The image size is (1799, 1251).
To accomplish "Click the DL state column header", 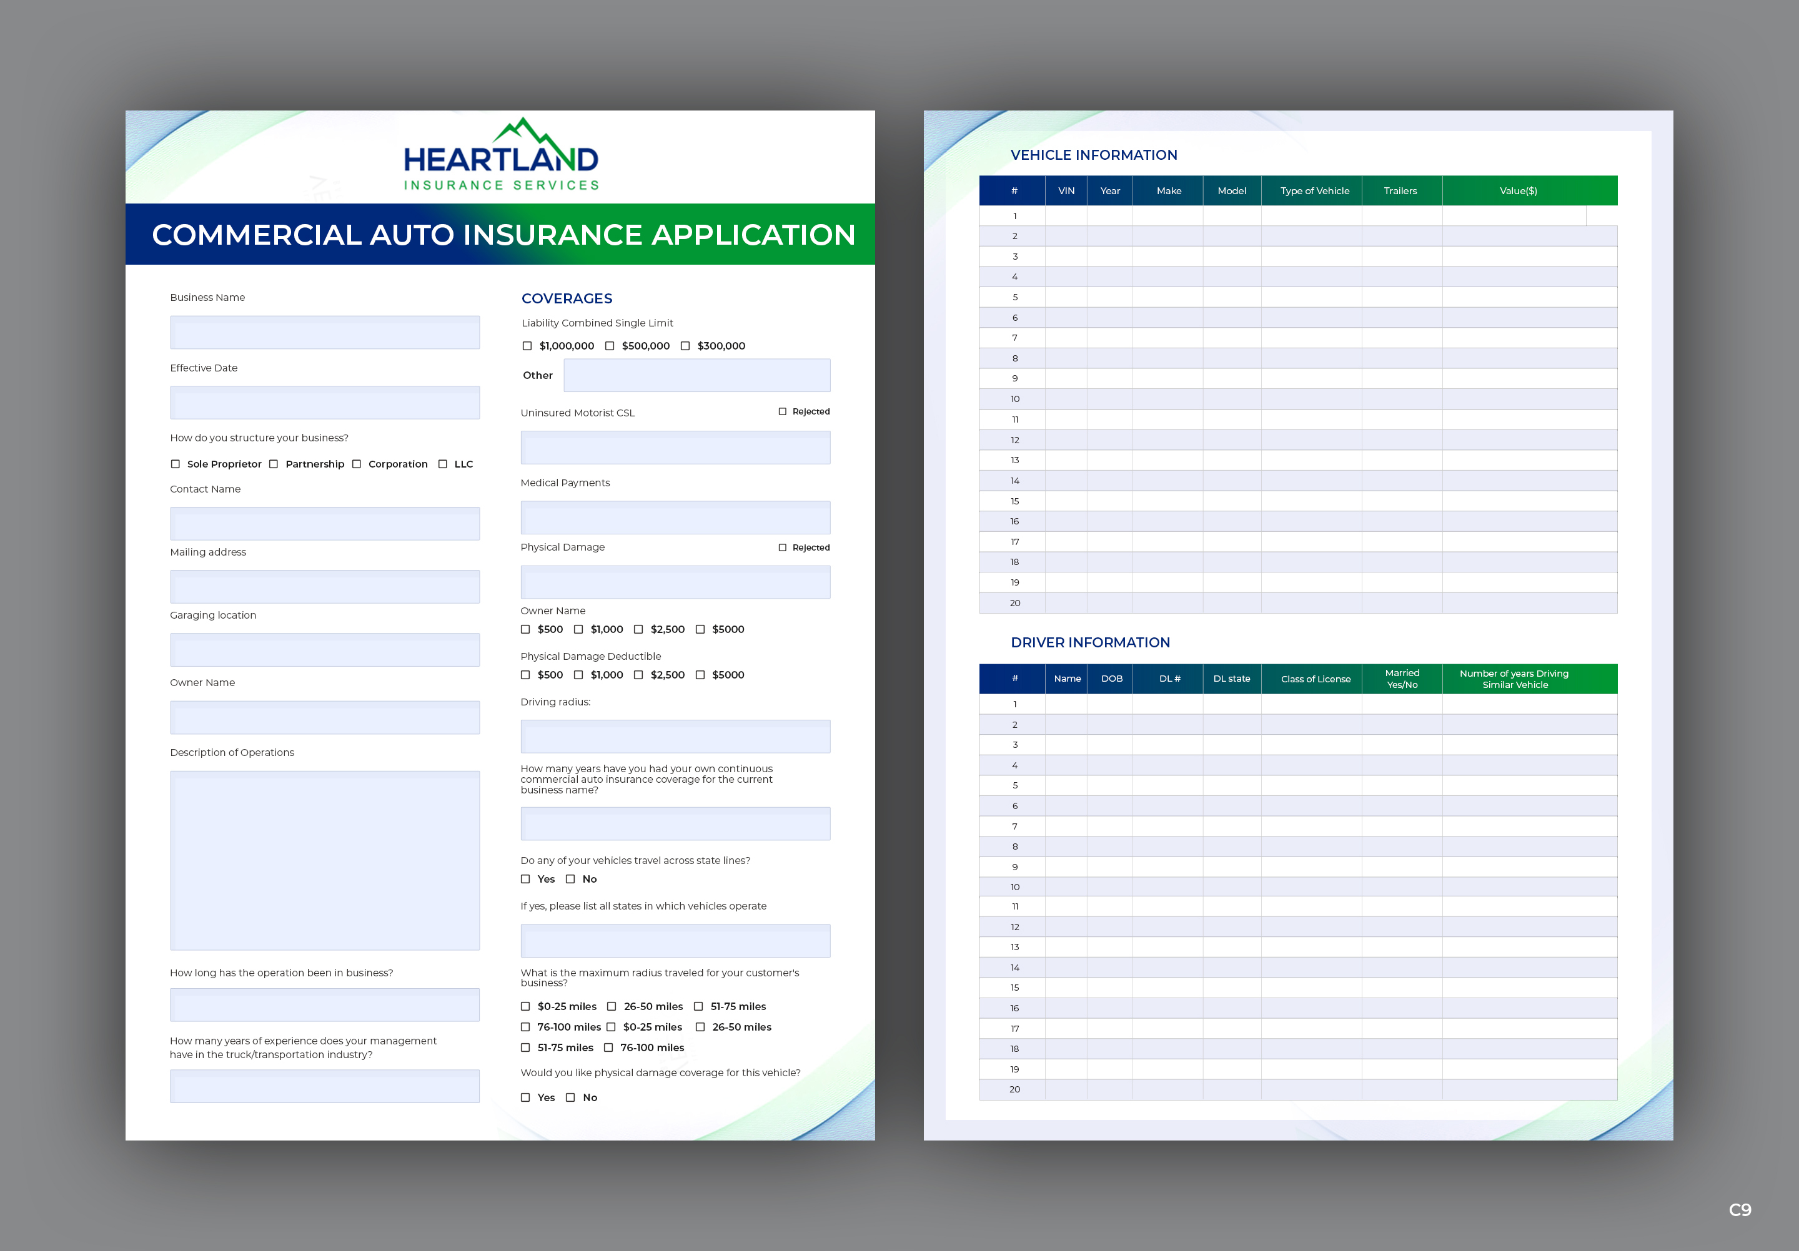I will (1232, 679).
